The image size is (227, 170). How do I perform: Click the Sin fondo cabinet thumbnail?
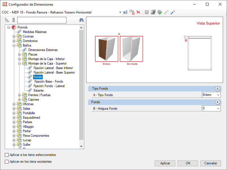(x=131, y=49)
